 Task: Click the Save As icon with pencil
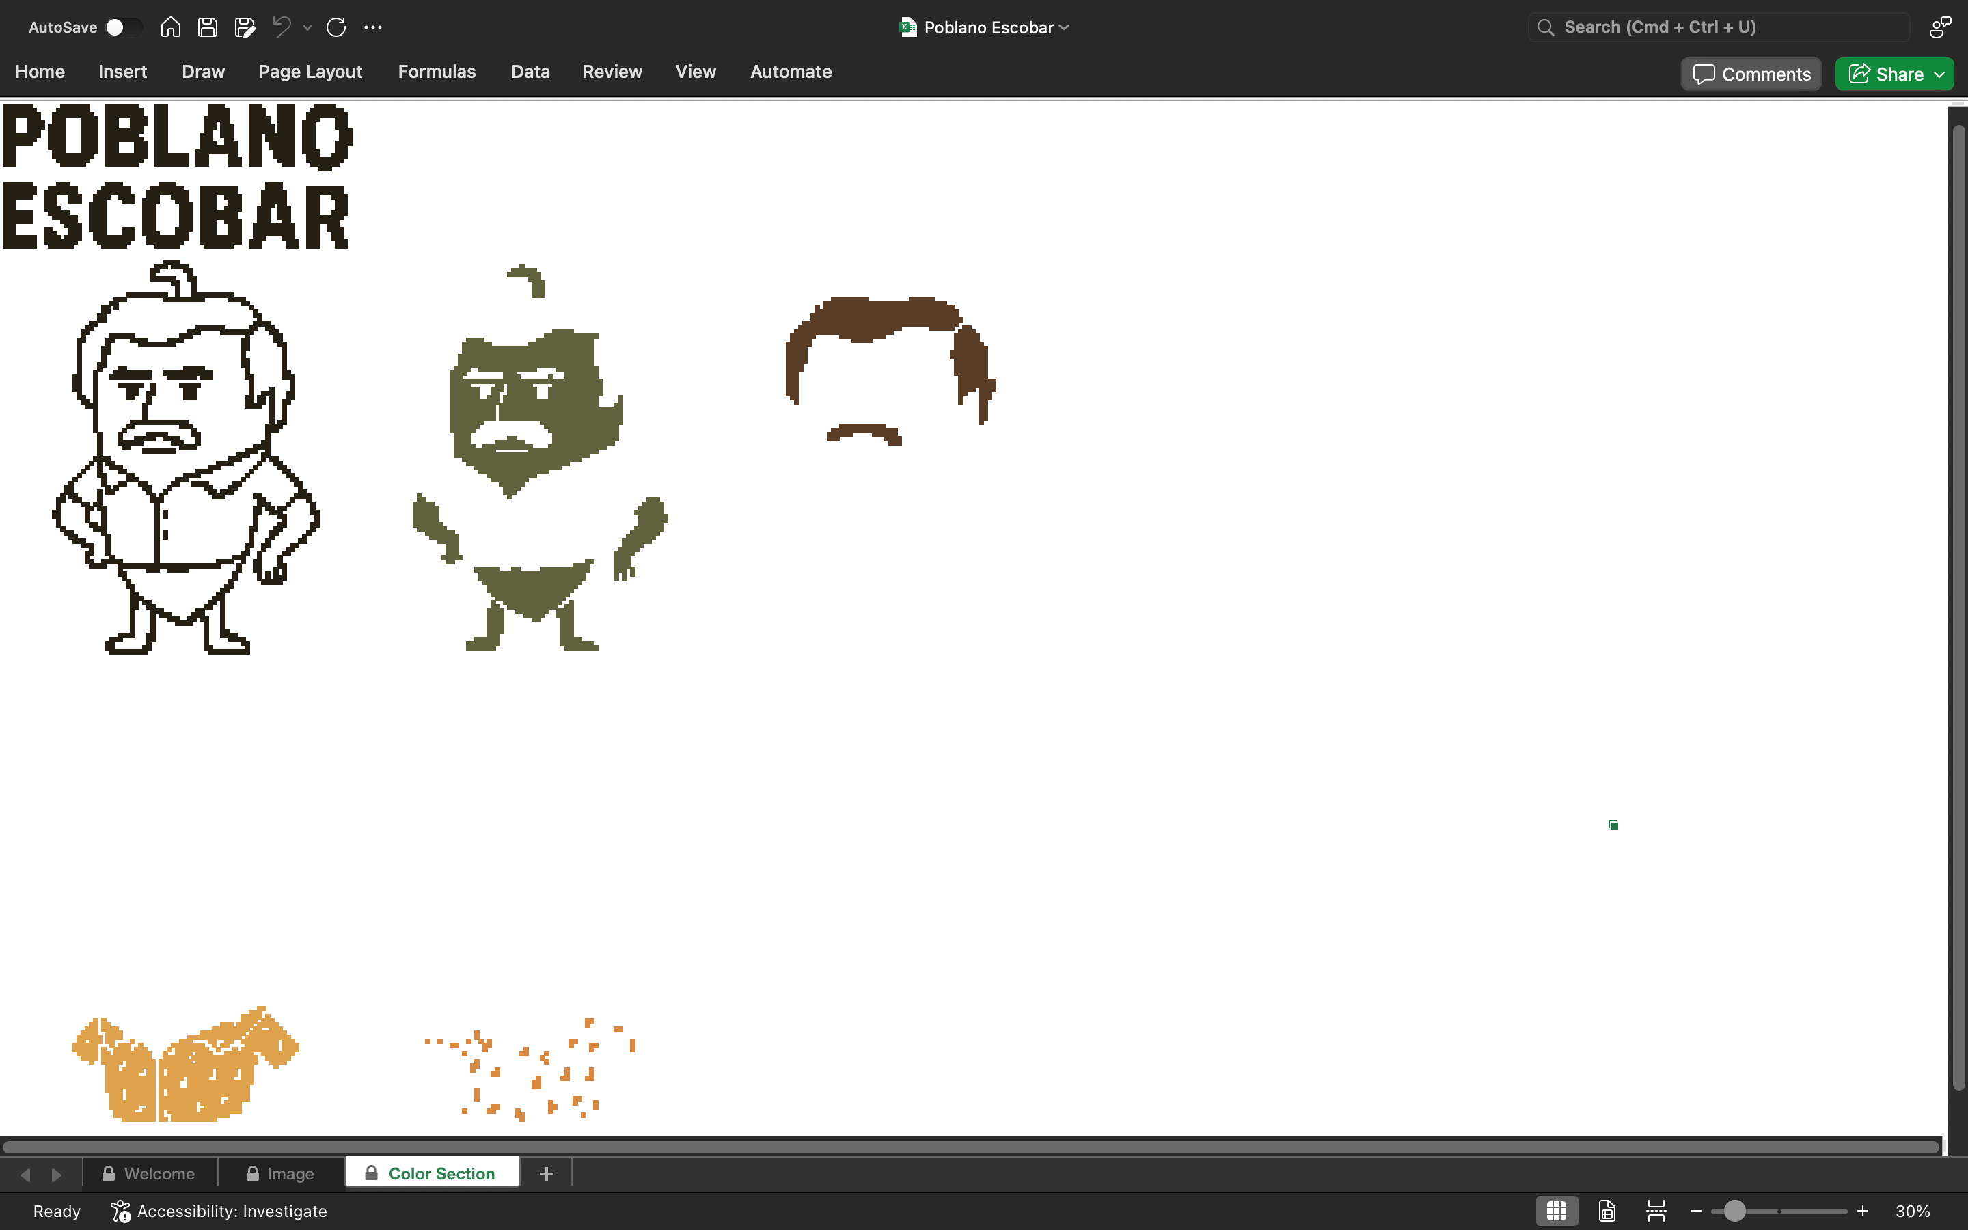click(245, 27)
